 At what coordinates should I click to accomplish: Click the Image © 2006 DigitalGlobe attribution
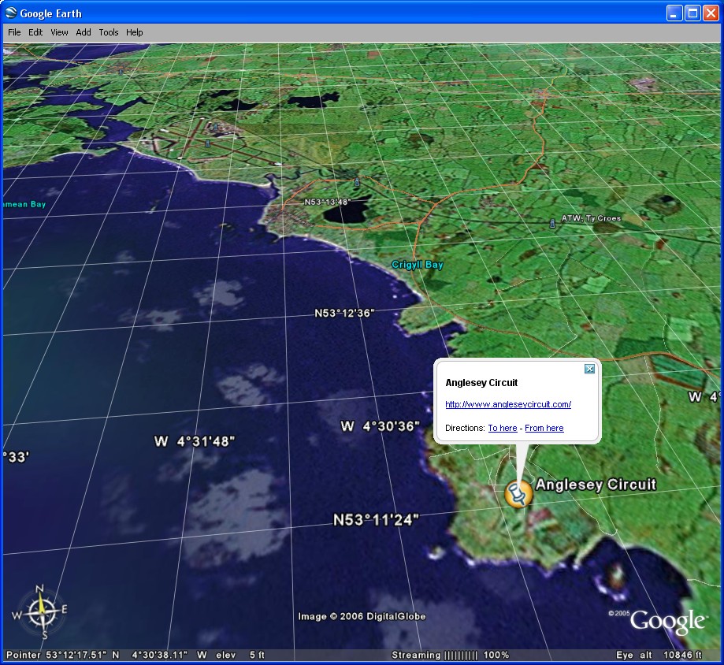362,616
